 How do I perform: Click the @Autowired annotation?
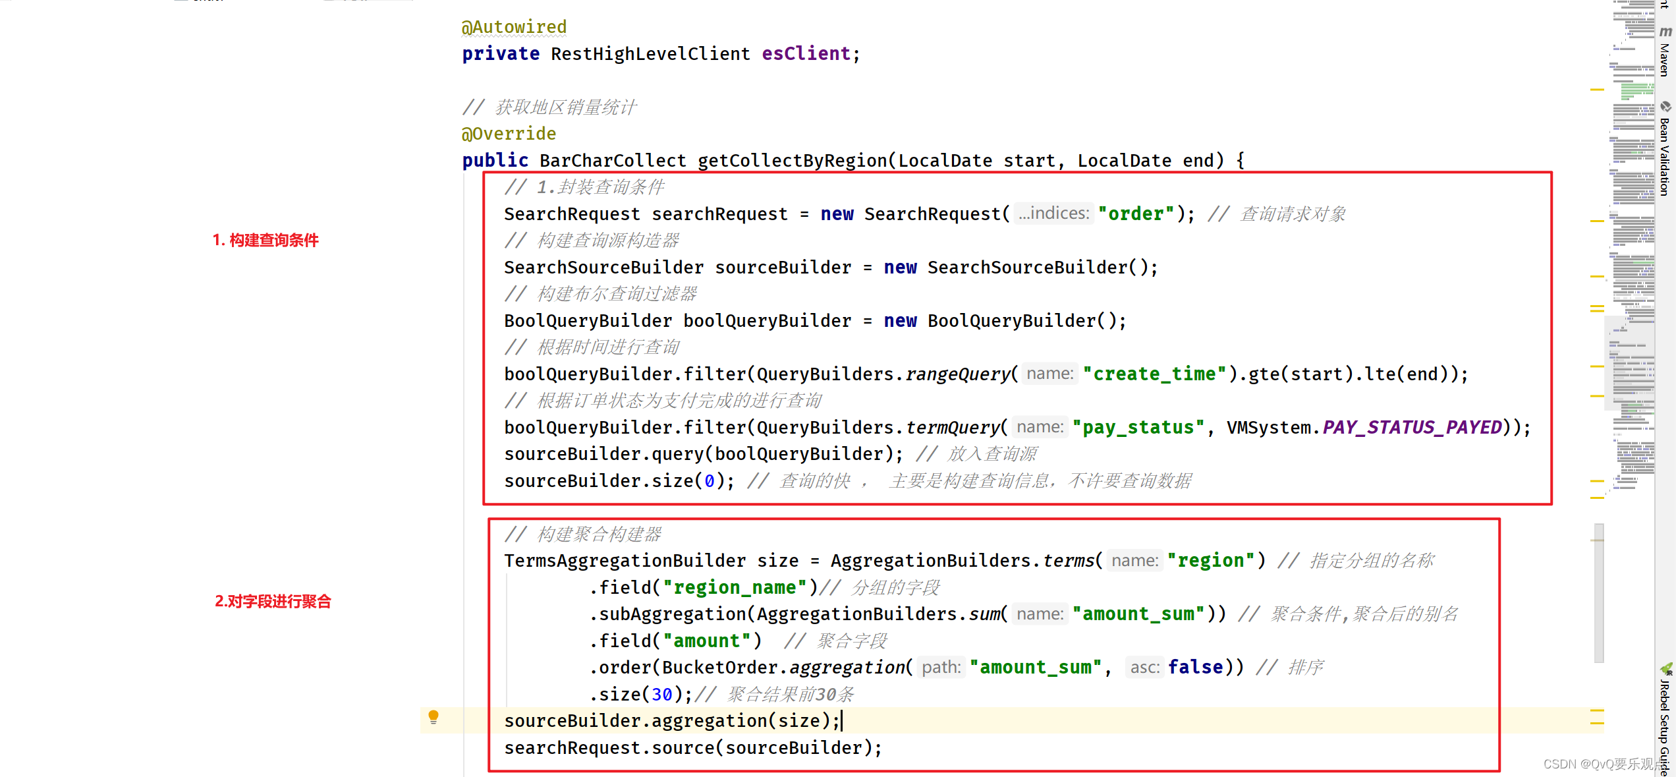point(514,27)
